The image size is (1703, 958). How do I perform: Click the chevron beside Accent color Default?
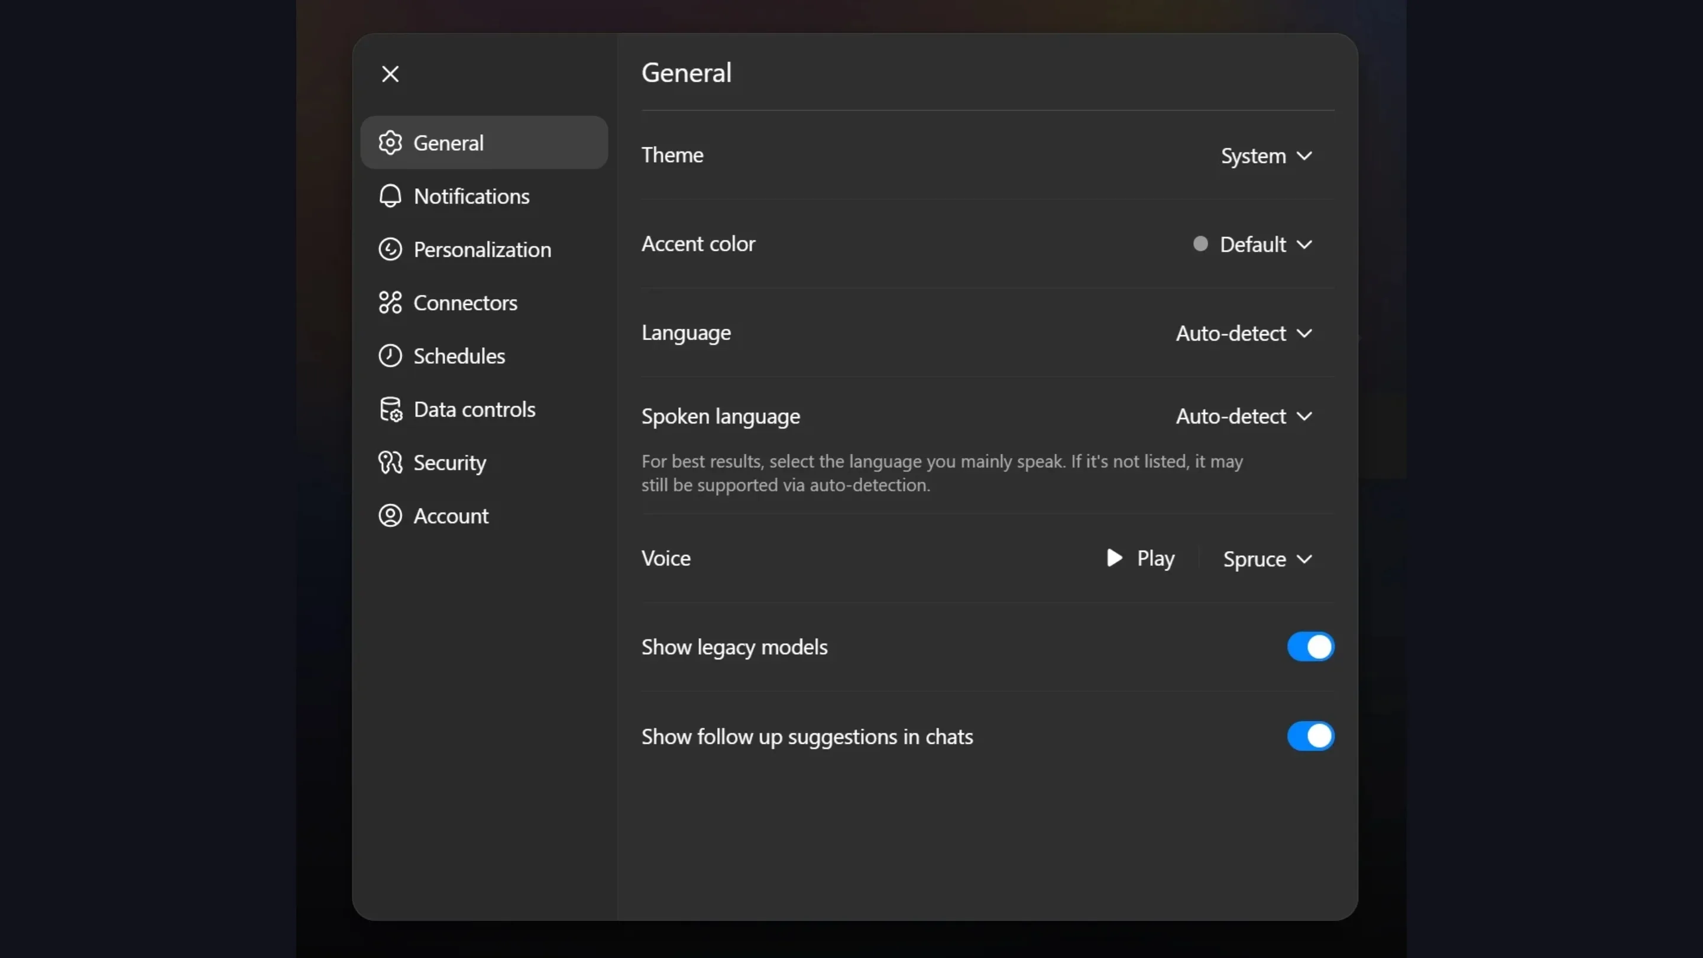(x=1304, y=245)
